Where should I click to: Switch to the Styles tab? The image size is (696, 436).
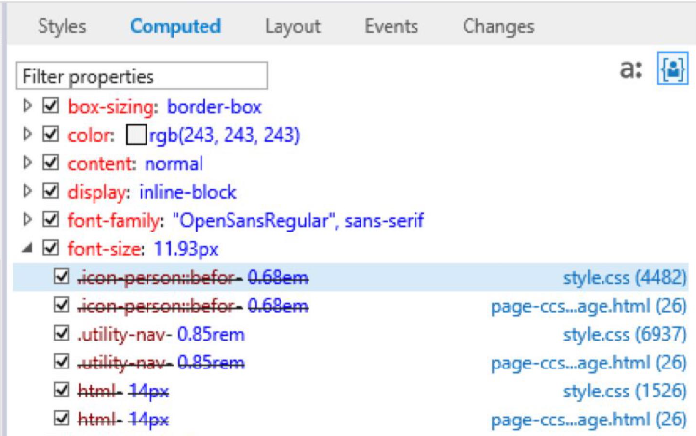click(x=62, y=26)
